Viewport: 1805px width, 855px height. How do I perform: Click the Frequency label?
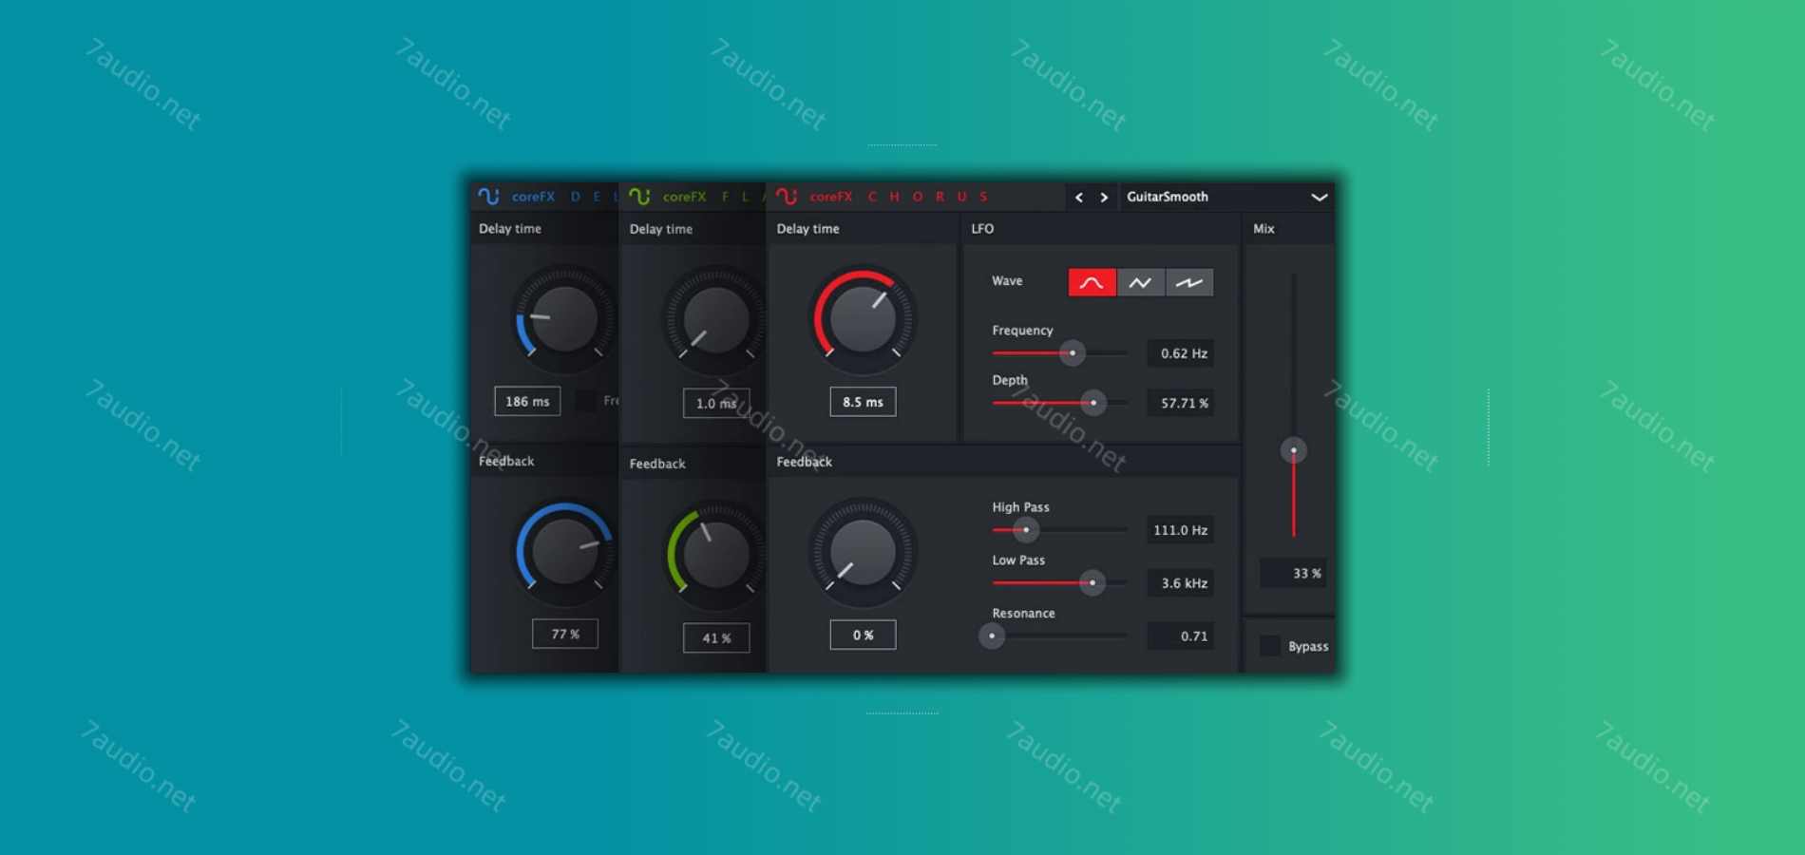point(1022,331)
